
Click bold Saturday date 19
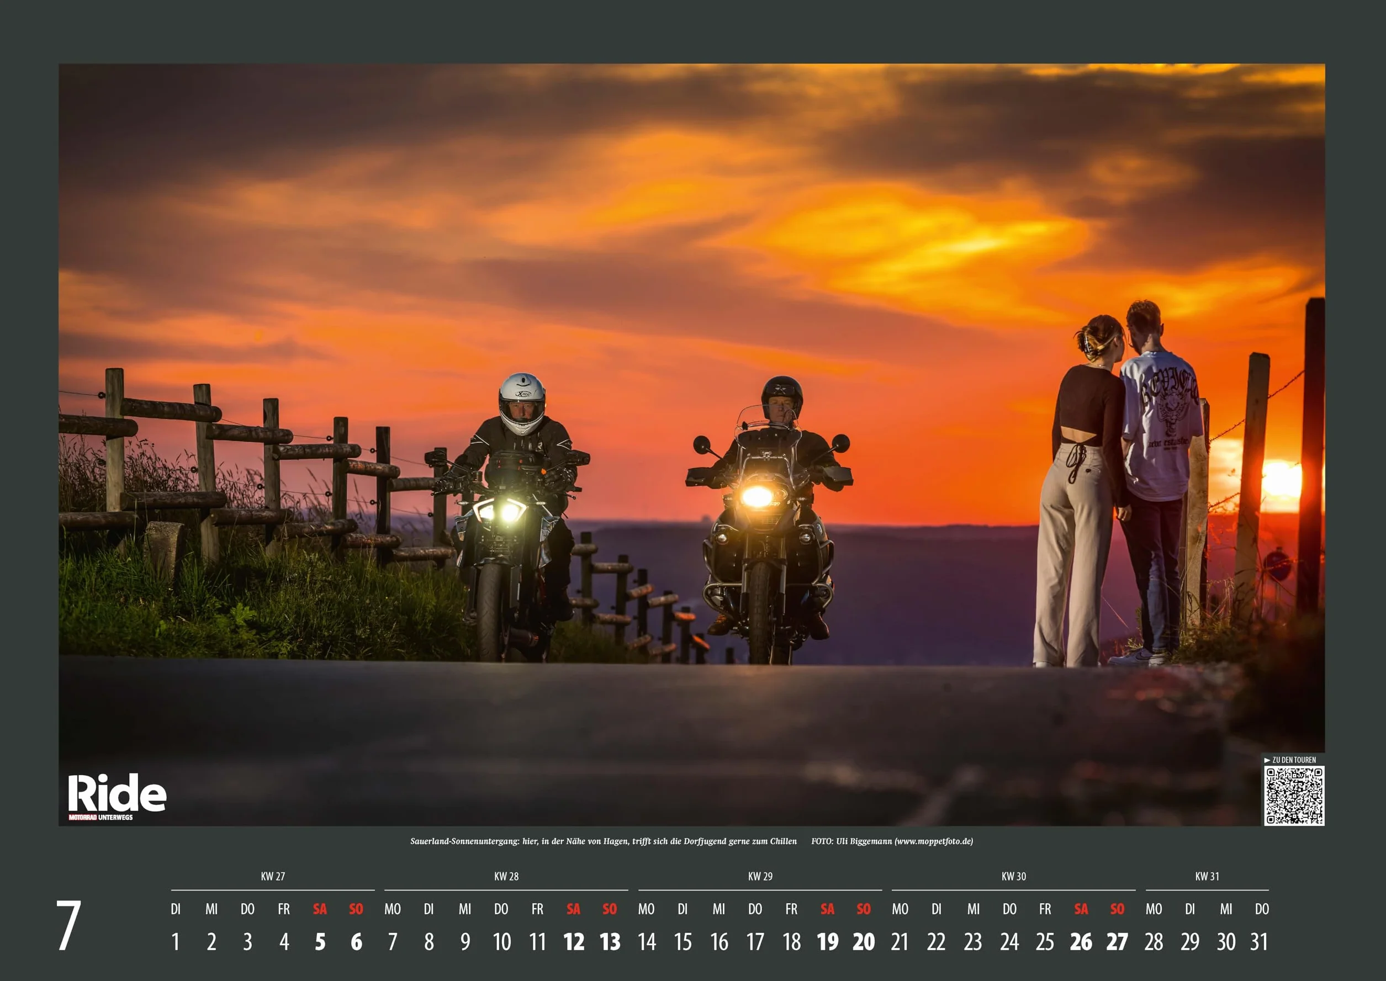(828, 942)
